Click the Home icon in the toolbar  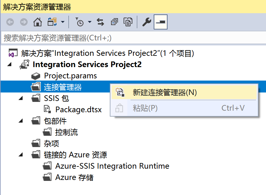point(38,22)
